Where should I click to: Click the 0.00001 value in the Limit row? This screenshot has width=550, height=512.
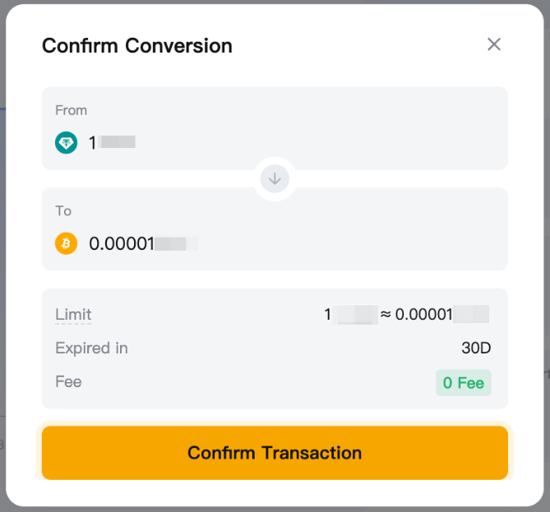pyautogui.click(x=423, y=314)
